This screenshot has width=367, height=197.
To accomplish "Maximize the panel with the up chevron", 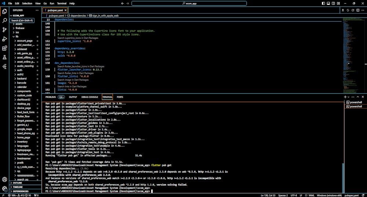I will pyautogui.click(x=357, y=97).
